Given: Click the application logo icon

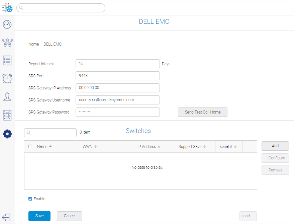Looking at the screenshot, I should [7, 8].
